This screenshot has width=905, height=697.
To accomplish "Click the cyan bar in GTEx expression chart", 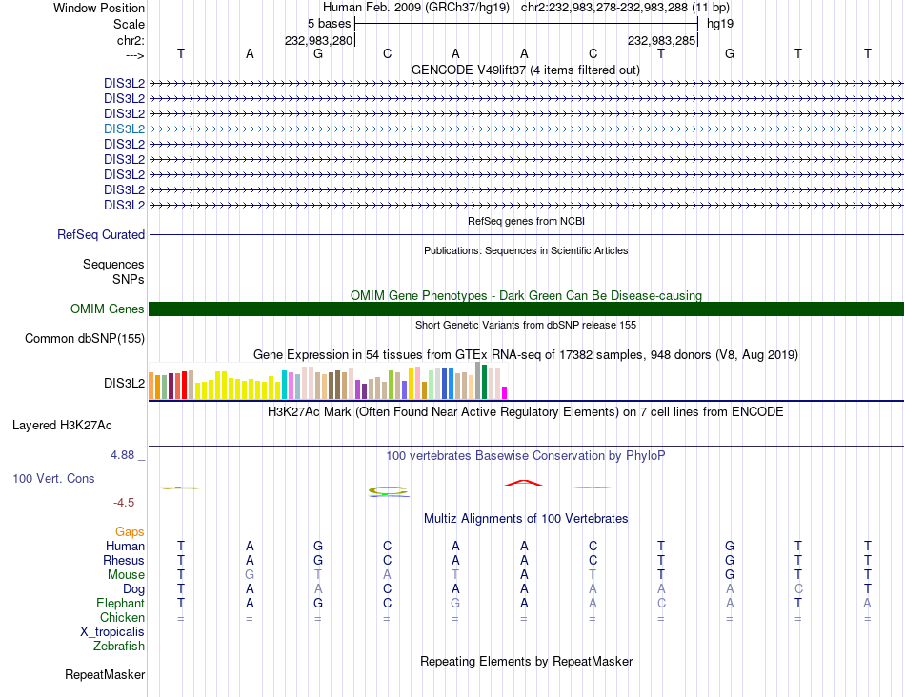I will 284,385.
